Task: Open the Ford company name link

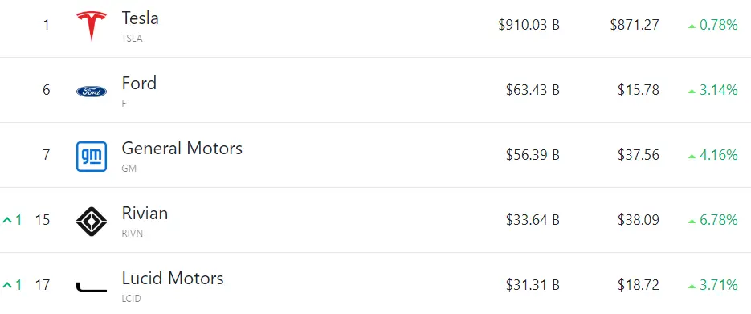Action: (x=139, y=84)
